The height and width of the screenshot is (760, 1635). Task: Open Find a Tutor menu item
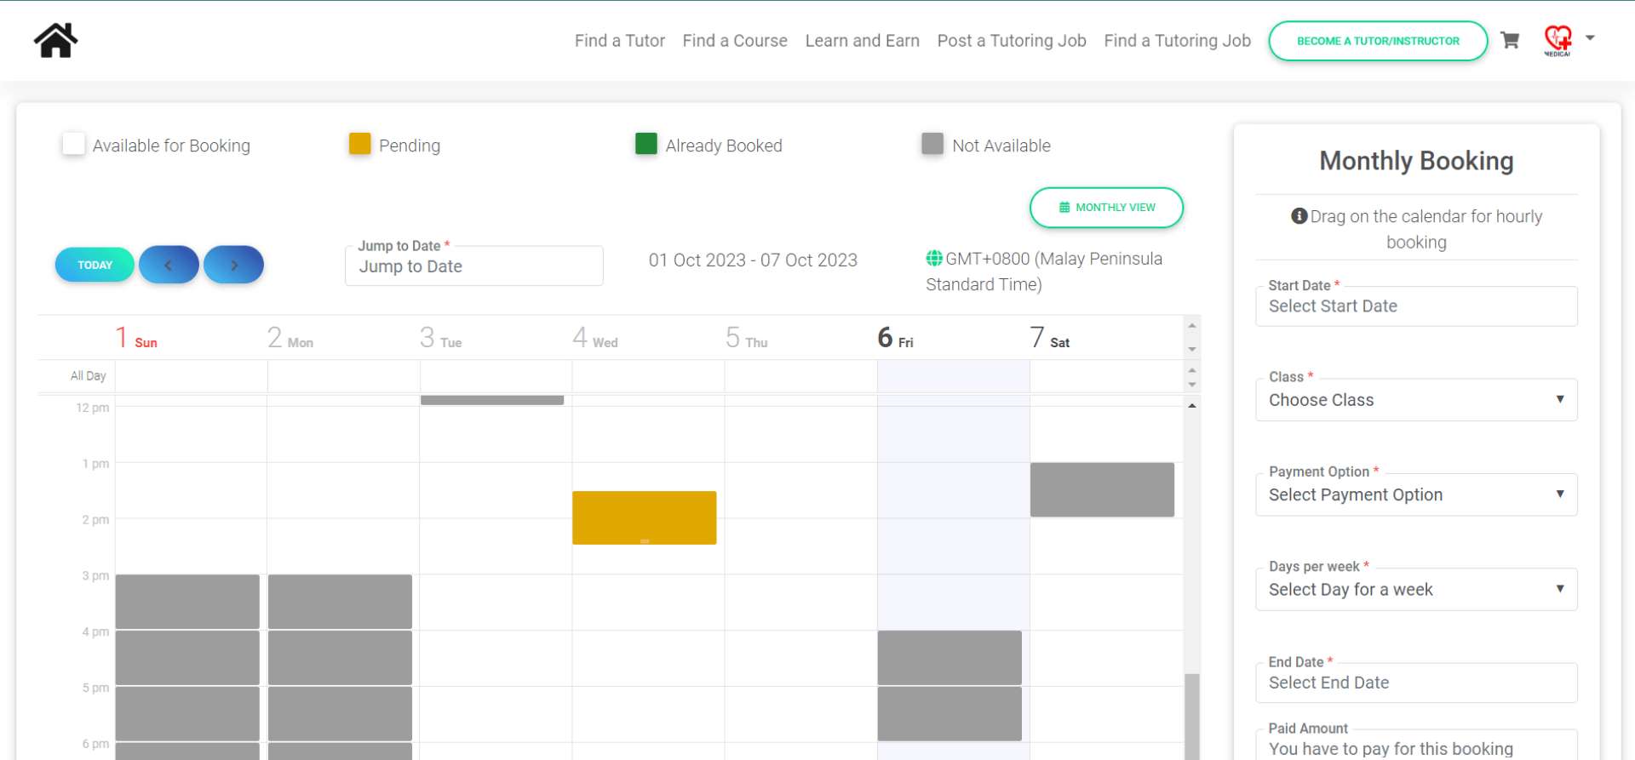point(619,41)
